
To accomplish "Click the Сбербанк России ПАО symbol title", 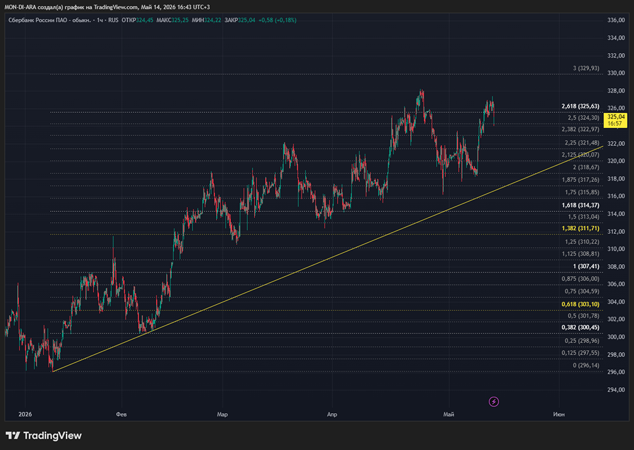I will point(49,20).
